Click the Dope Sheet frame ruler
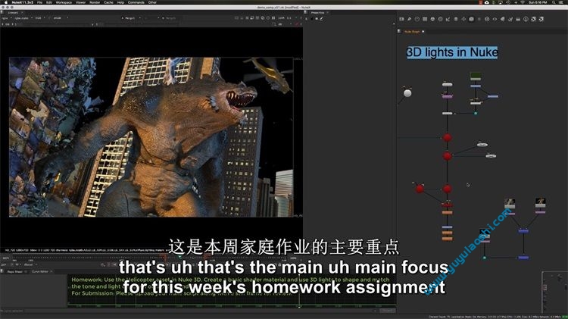 [232, 306]
